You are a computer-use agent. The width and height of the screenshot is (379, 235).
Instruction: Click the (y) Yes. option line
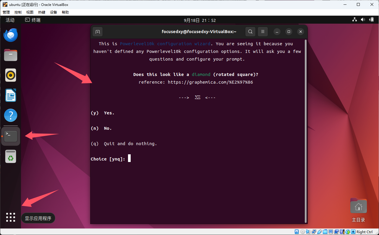point(103,113)
